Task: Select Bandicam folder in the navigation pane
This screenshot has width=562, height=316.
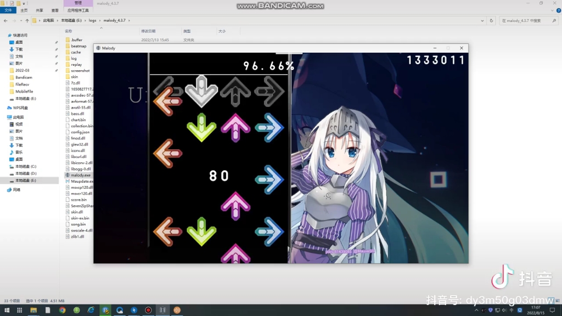Action: pos(24,77)
